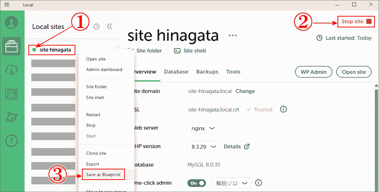379x192 pixels.
Task: Open the hamburger main menu
Action: click(x=7, y=4)
